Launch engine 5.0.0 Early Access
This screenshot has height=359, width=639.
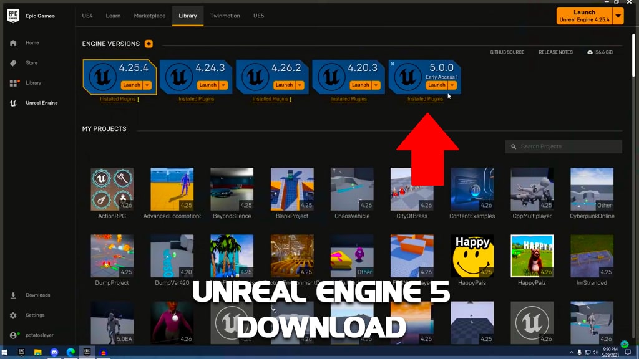pyautogui.click(x=436, y=85)
